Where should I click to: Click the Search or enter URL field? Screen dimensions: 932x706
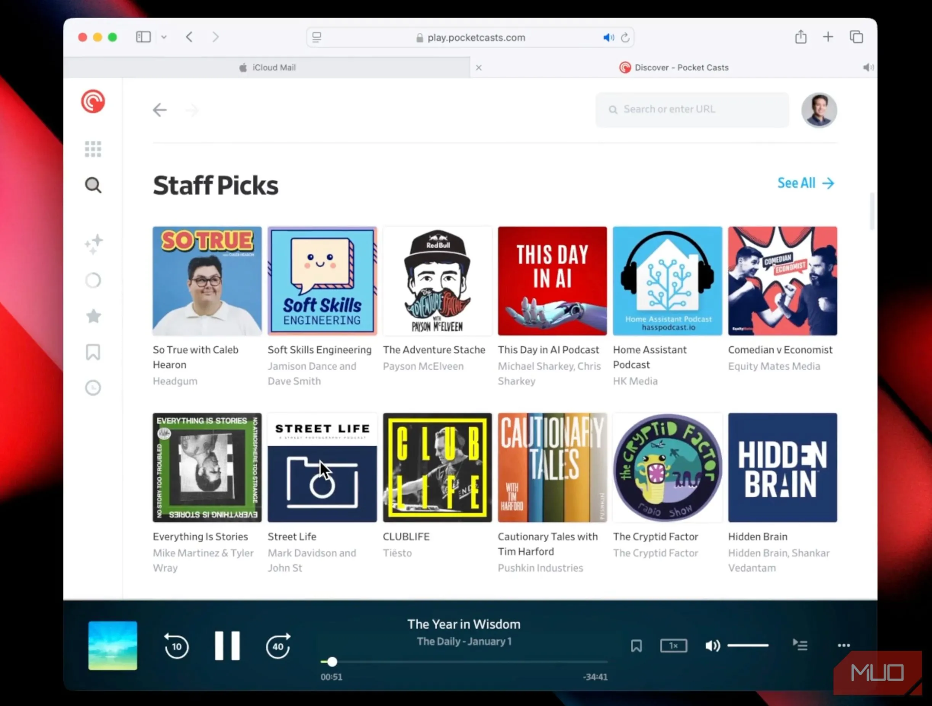pyautogui.click(x=692, y=109)
